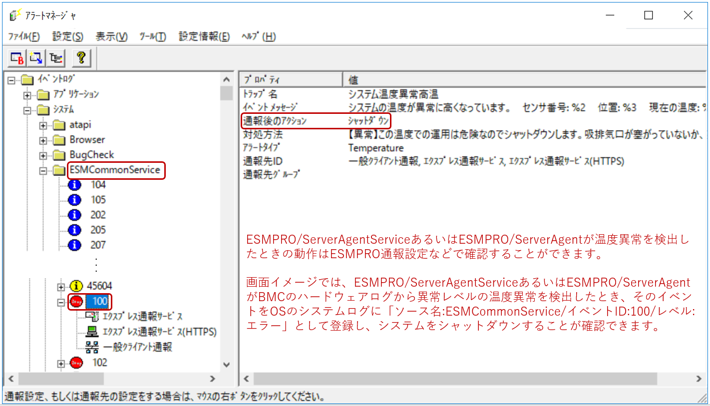Click the プロパティ column header
Screen dimensions: 710x406
[291, 80]
